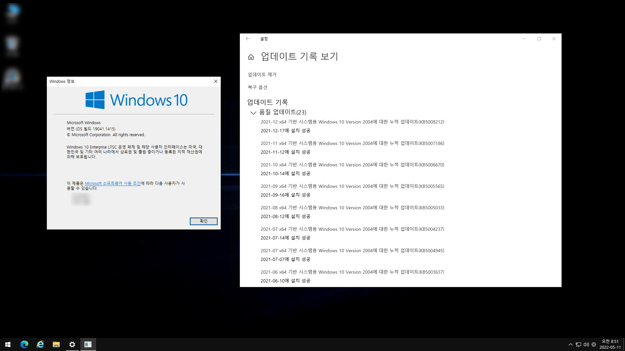625x351 pixels.
Task: Click the 업데이트 기록 heading
Action: coord(268,102)
